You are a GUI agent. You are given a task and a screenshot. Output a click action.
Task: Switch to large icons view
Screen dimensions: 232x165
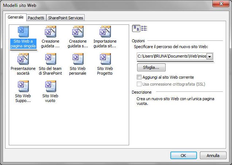click(x=136, y=28)
